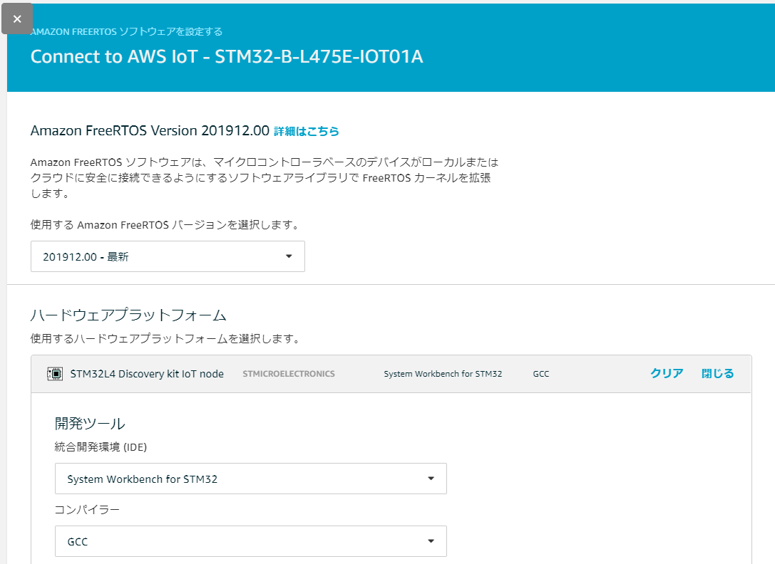Open the System Workbench for STM32 IDE dropdown

point(250,479)
